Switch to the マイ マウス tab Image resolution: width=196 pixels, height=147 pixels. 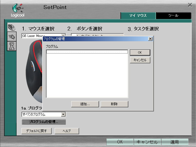138,16
